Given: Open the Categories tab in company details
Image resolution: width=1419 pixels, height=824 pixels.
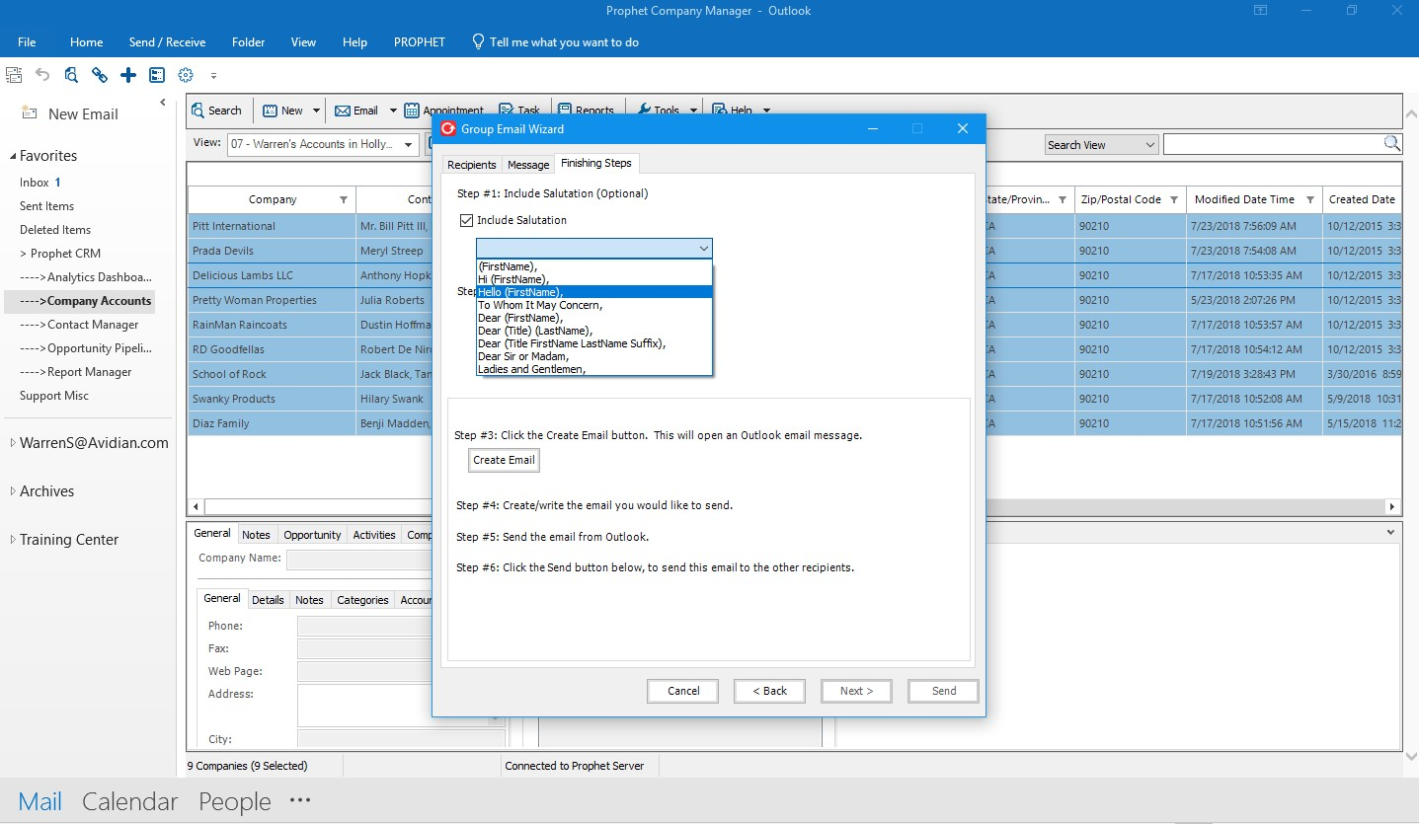Looking at the screenshot, I should point(361,599).
